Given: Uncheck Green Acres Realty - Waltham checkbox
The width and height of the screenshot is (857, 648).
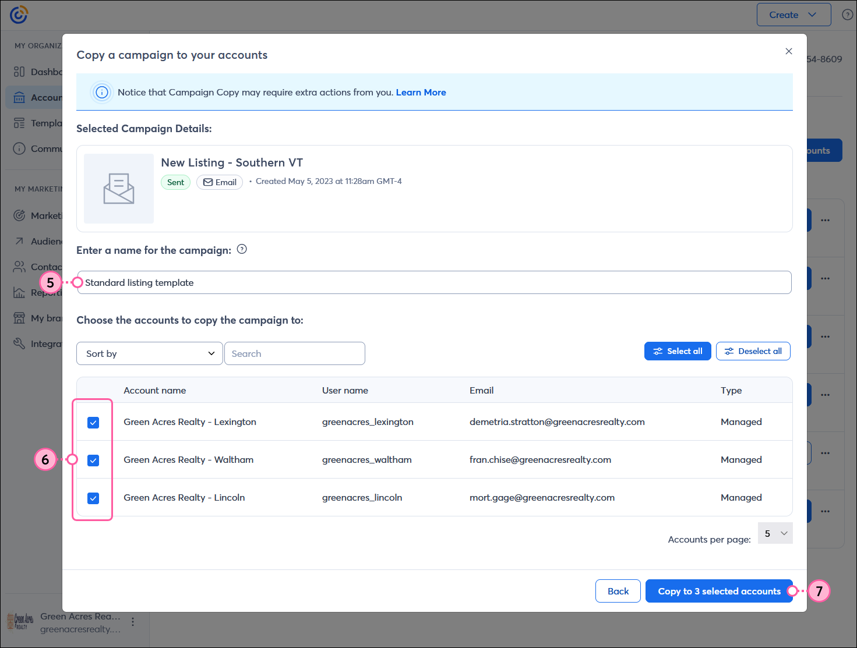Looking at the screenshot, I should pyautogui.click(x=93, y=461).
